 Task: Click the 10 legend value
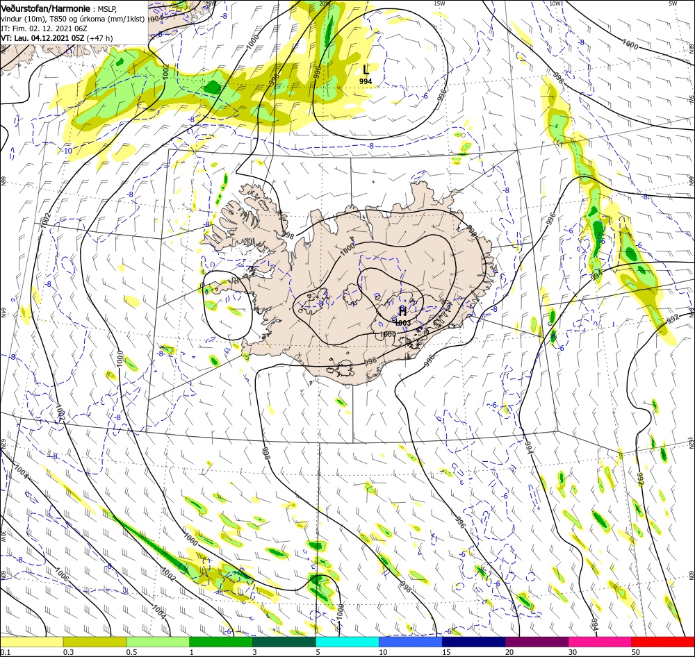coord(383,652)
